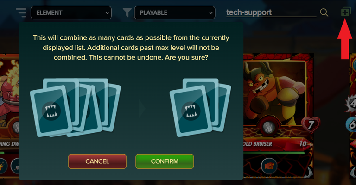This screenshot has width=356, height=185.
Task: Click the chevron arrow inside the PLAYABLE box
Action: coord(210,13)
